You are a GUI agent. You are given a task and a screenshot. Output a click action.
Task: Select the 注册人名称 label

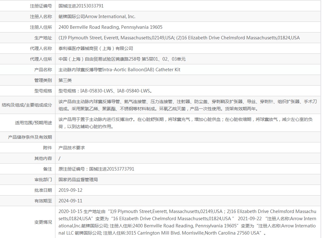pos(41,17)
